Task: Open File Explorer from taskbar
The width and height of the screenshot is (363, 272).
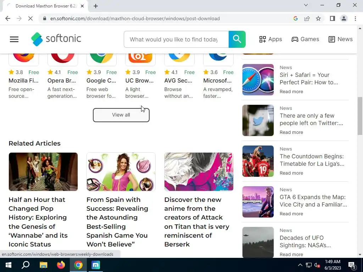Action: [43, 265]
